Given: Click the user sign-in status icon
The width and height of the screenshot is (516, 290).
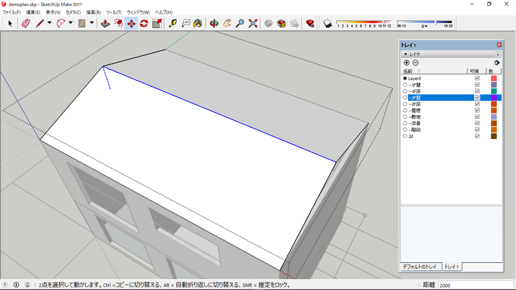Looking at the screenshot, I should [27, 285].
